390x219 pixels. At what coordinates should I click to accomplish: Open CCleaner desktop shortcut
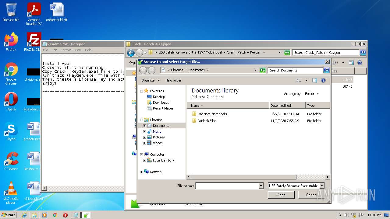pyautogui.click(x=11, y=161)
